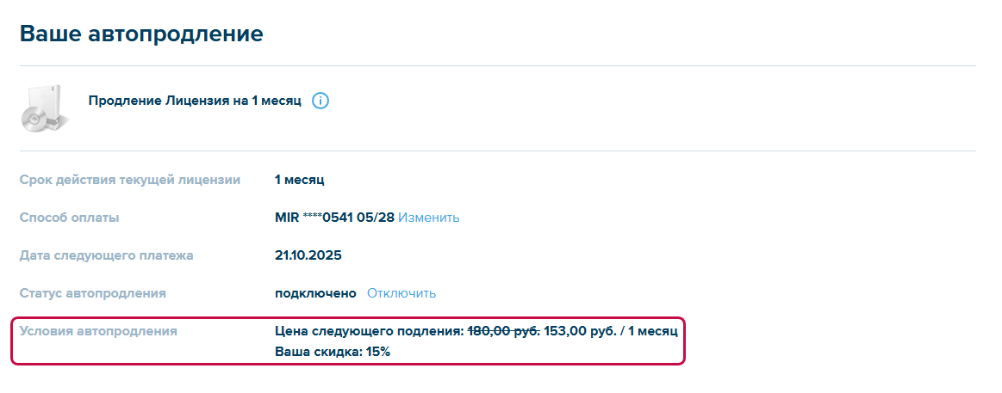The width and height of the screenshot is (1002, 393).
Task: Click the Статус автопродления label
Action: point(93,293)
